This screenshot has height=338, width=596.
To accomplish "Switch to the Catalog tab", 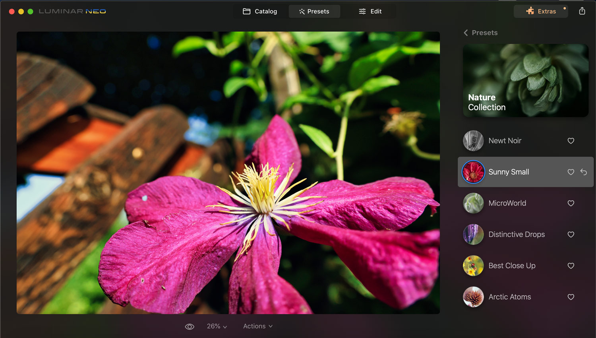I will click(260, 11).
